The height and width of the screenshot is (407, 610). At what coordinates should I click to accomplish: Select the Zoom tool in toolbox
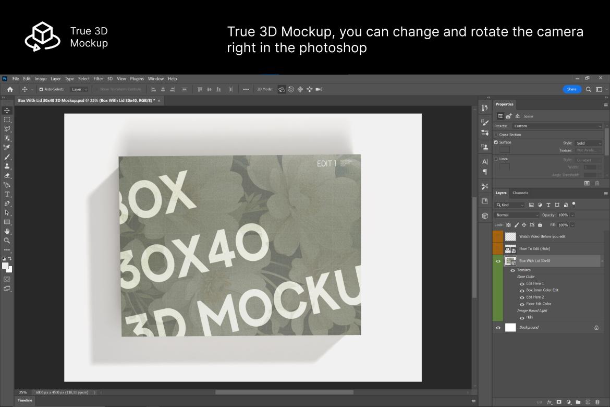7,241
